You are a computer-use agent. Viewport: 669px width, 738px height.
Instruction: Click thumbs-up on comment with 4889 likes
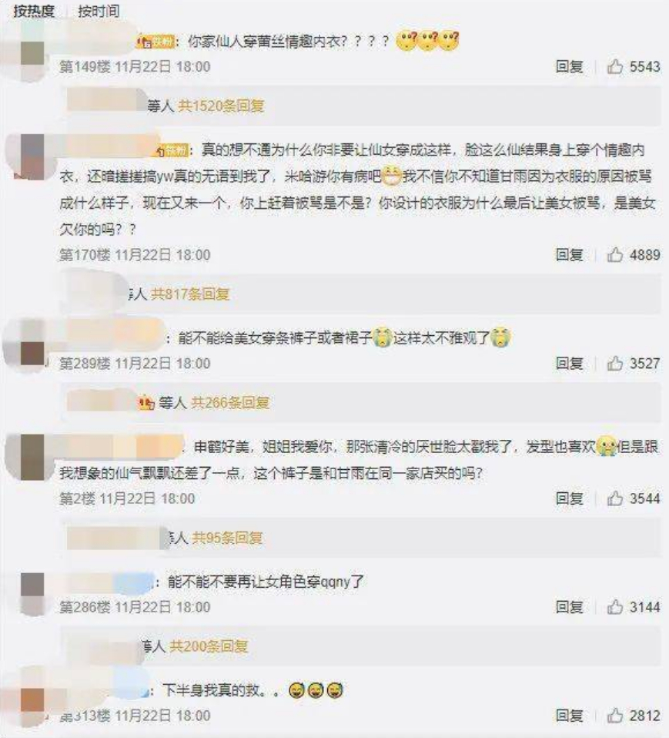[614, 255]
